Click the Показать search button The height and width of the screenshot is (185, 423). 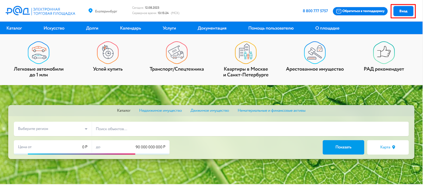point(343,147)
